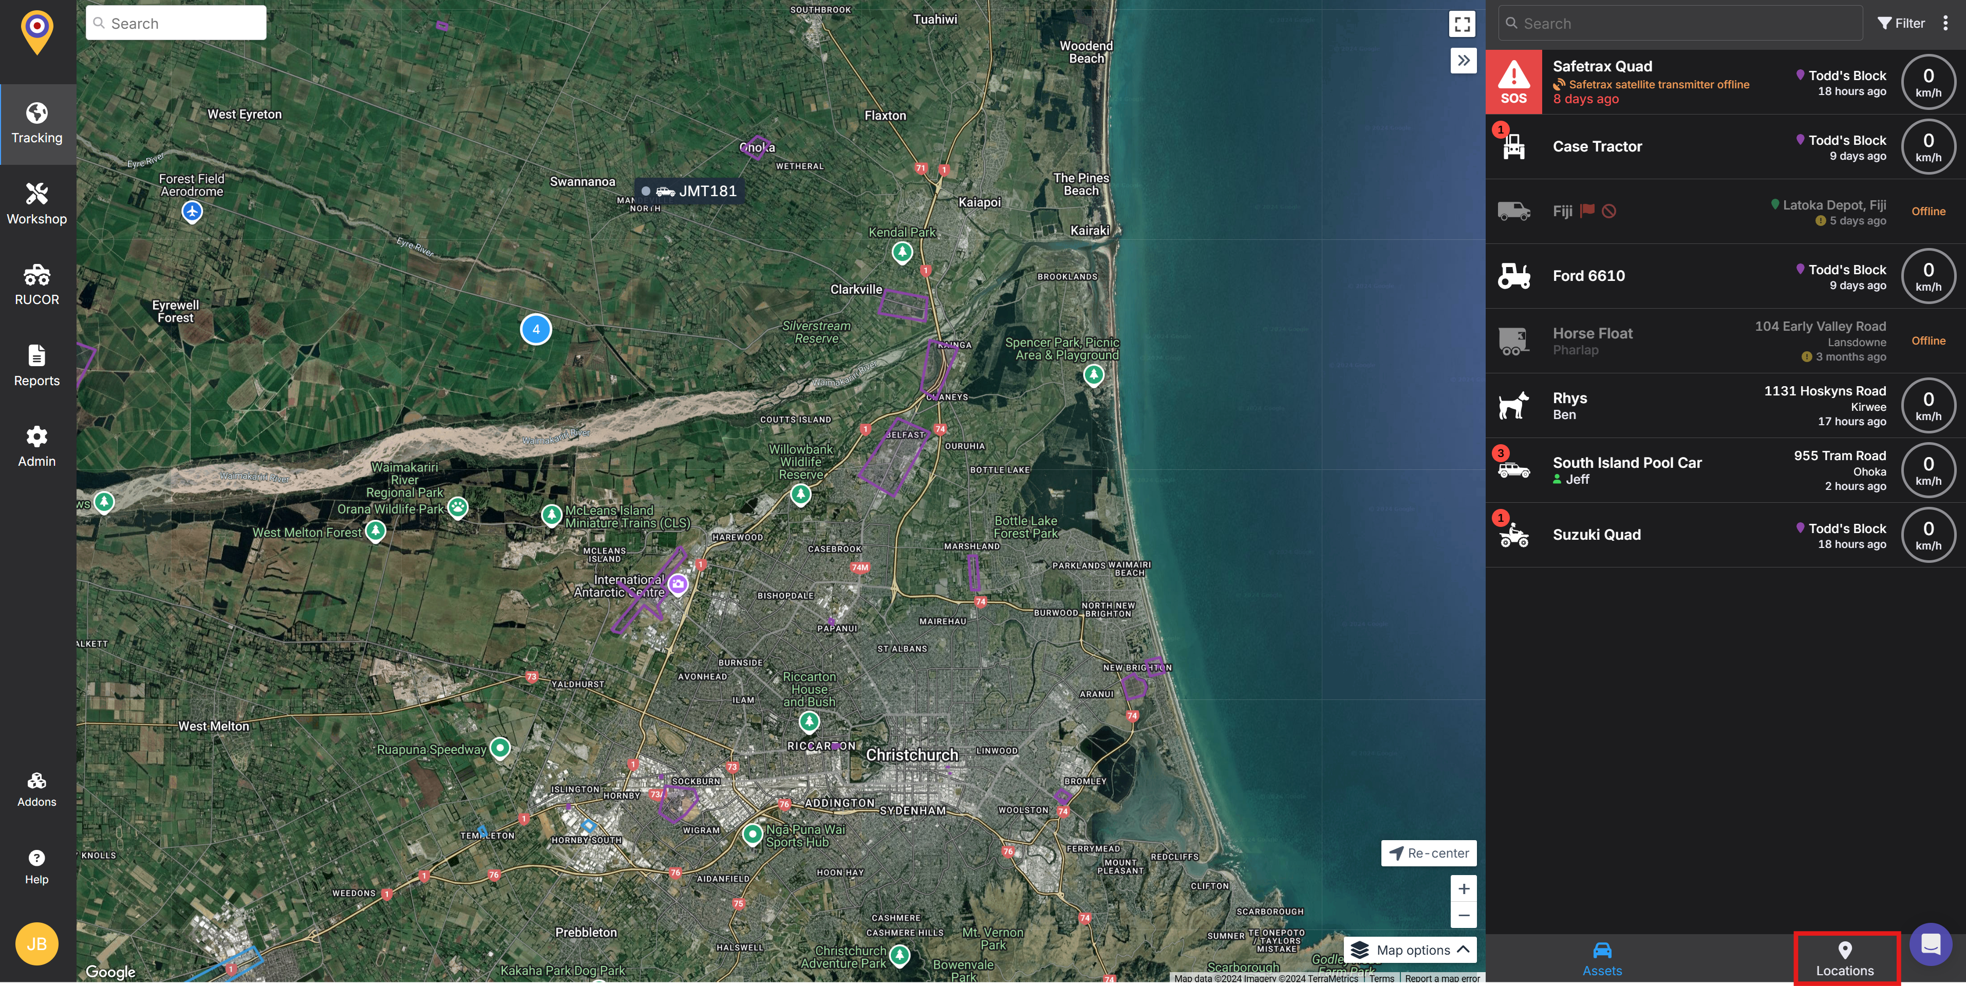Click the JB user avatar

click(x=36, y=943)
